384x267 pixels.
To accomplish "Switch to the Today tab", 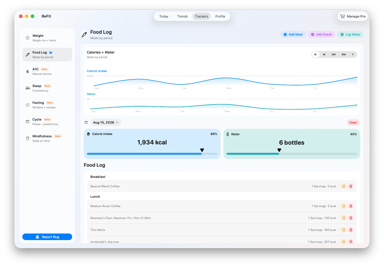I will 164,16.
